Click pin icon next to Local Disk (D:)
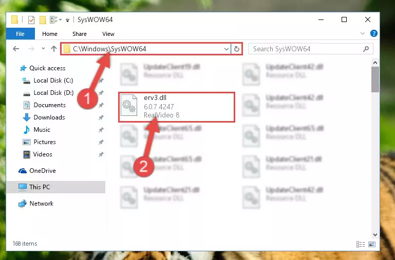The height and width of the screenshot is (260, 395). point(101,93)
